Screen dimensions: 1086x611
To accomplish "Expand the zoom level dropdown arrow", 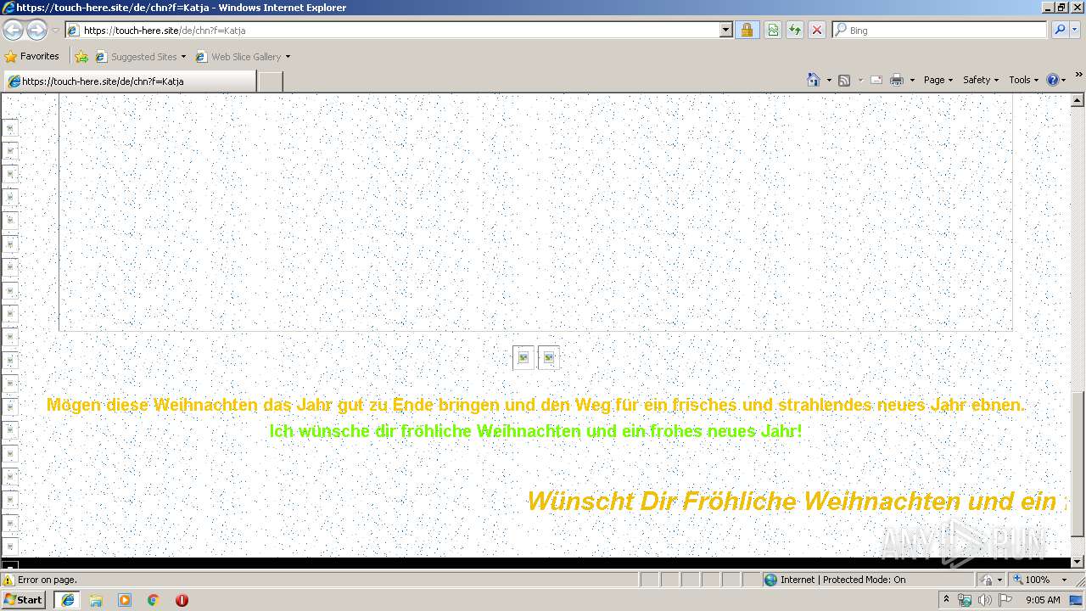I will click(1064, 580).
